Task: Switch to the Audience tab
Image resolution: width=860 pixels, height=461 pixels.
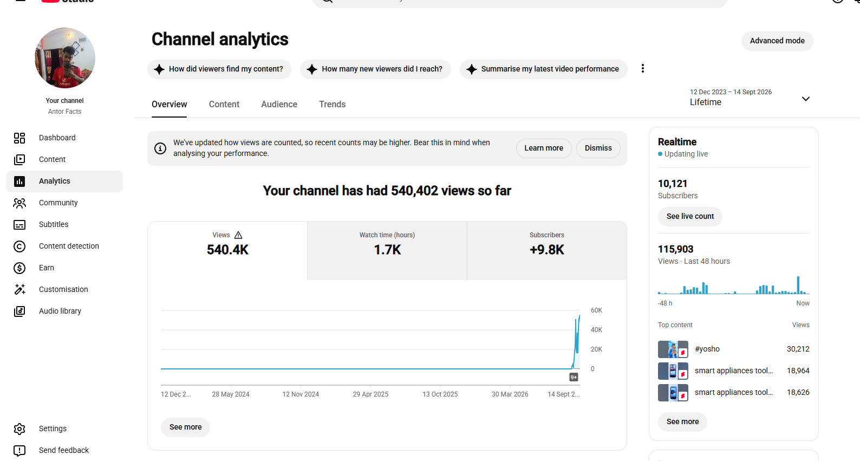Action: coord(279,105)
